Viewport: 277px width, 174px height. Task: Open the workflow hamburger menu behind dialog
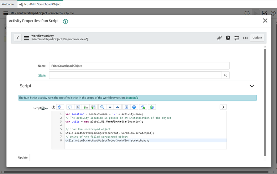(x=6, y=13)
